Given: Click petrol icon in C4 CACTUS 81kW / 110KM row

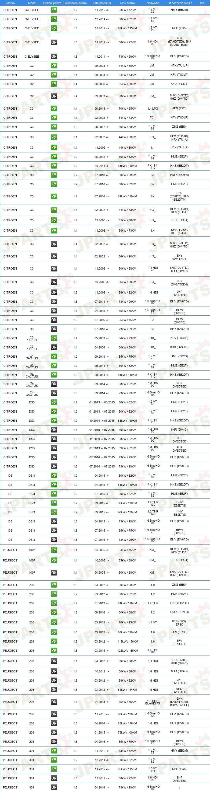Looking at the screenshot, I should click(x=54, y=375).
